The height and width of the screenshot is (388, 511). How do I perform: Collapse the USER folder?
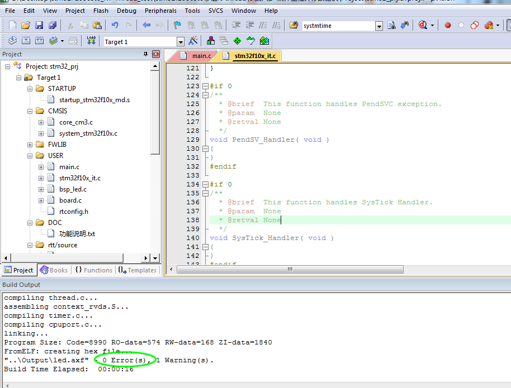tap(30, 156)
